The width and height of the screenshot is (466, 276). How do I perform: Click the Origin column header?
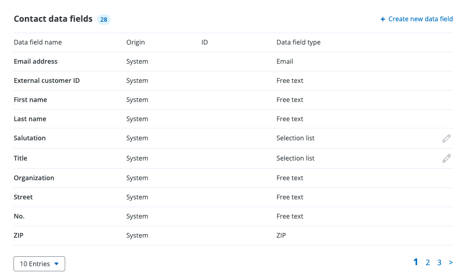click(x=136, y=42)
